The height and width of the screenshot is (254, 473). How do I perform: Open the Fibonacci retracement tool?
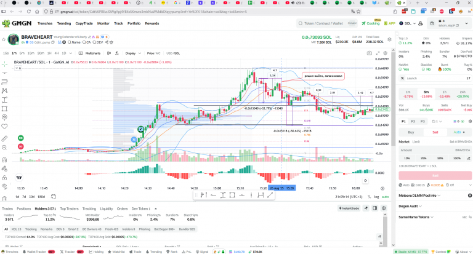tap(4, 82)
